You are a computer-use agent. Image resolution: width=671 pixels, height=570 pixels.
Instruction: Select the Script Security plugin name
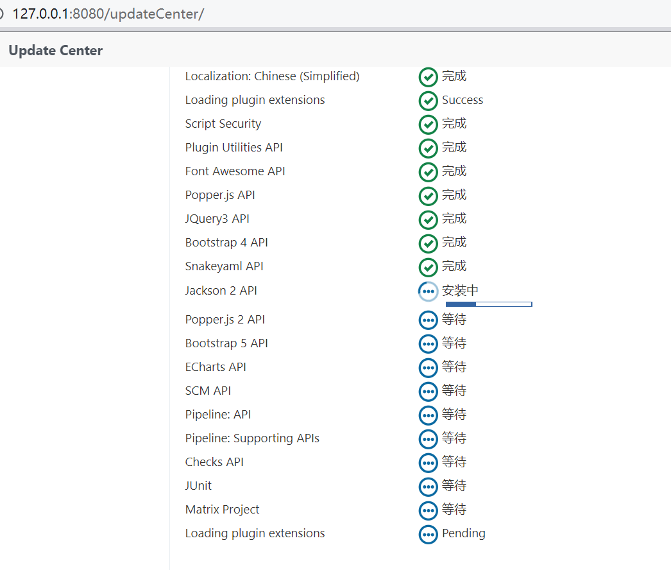(x=223, y=124)
